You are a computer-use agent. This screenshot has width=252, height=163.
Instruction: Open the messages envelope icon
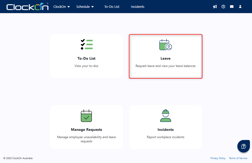coord(232,7)
